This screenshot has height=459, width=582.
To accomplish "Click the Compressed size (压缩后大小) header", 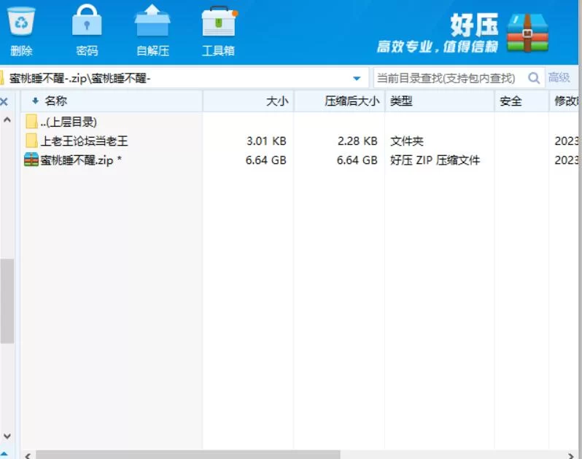I will (x=352, y=101).
